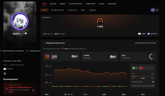This screenshot has height=96, width=165.
Task: Click the 43% stat card
Action: tap(52, 94)
